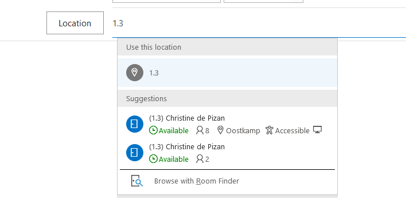The height and width of the screenshot is (215, 406).
Task: Click the Accessible person icon
Action: pos(270,130)
